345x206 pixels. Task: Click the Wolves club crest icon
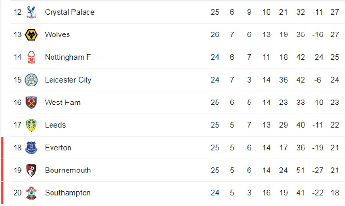tap(32, 35)
